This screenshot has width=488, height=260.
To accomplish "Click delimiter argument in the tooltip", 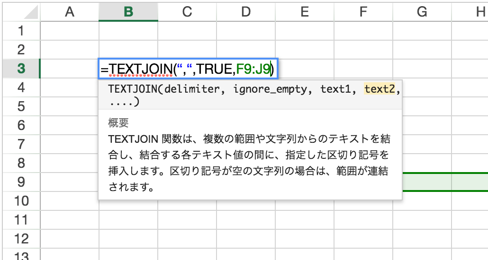I will 192,89.
